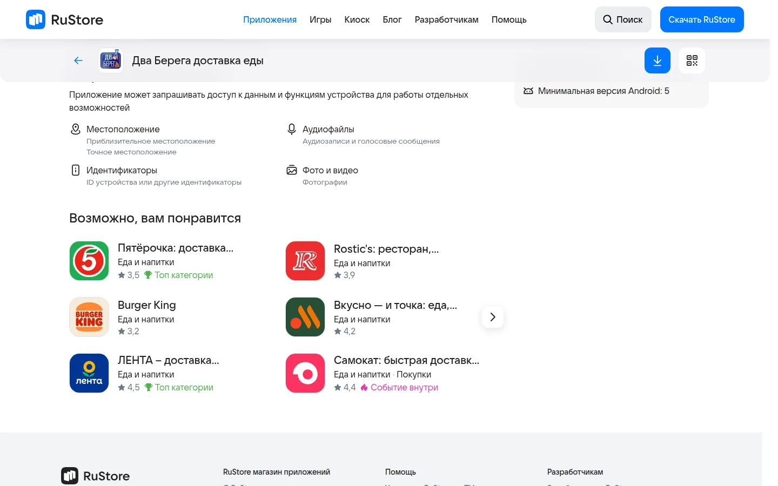Open the Rostic's app icon
Screen dimensions: 778x486
305,261
